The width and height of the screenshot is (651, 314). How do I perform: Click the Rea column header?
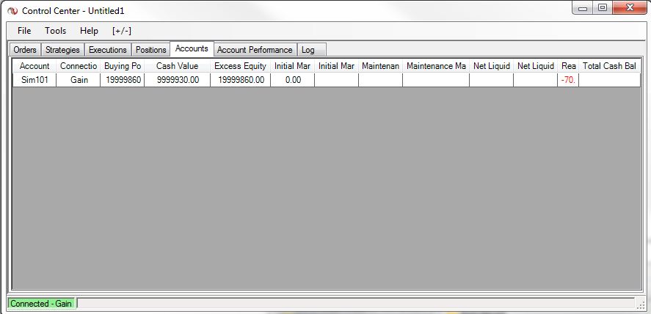(568, 66)
